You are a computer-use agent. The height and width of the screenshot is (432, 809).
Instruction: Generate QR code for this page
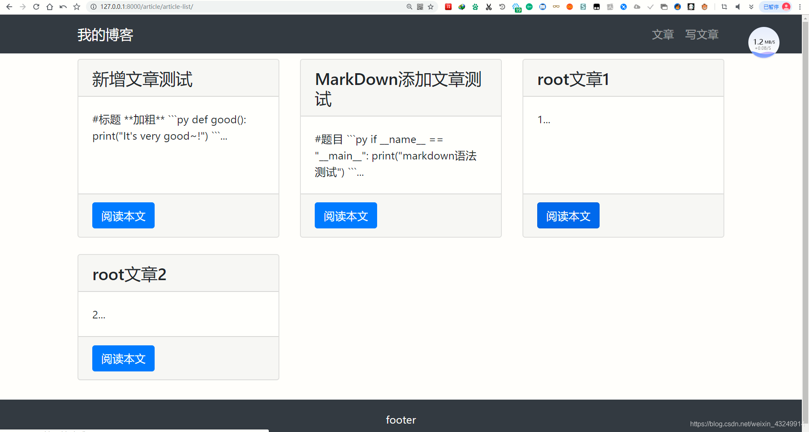tap(420, 7)
